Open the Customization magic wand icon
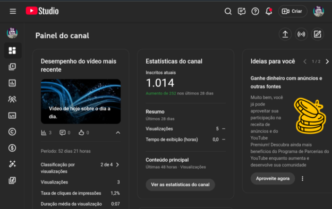332x209 pixels. click(x=12, y=164)
